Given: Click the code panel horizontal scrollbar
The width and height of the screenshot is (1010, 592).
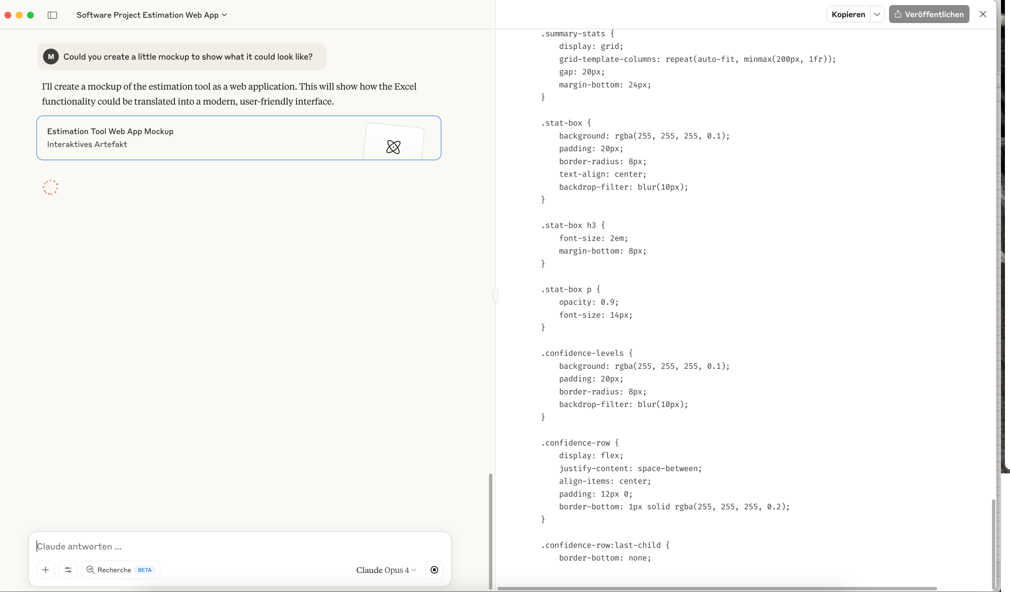Looking at the screenshot, I should coord(717,589).
